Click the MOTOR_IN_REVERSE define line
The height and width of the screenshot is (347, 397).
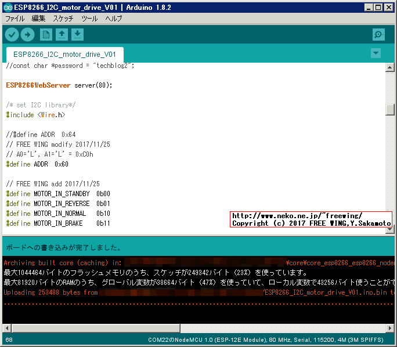tap(58, 204)
